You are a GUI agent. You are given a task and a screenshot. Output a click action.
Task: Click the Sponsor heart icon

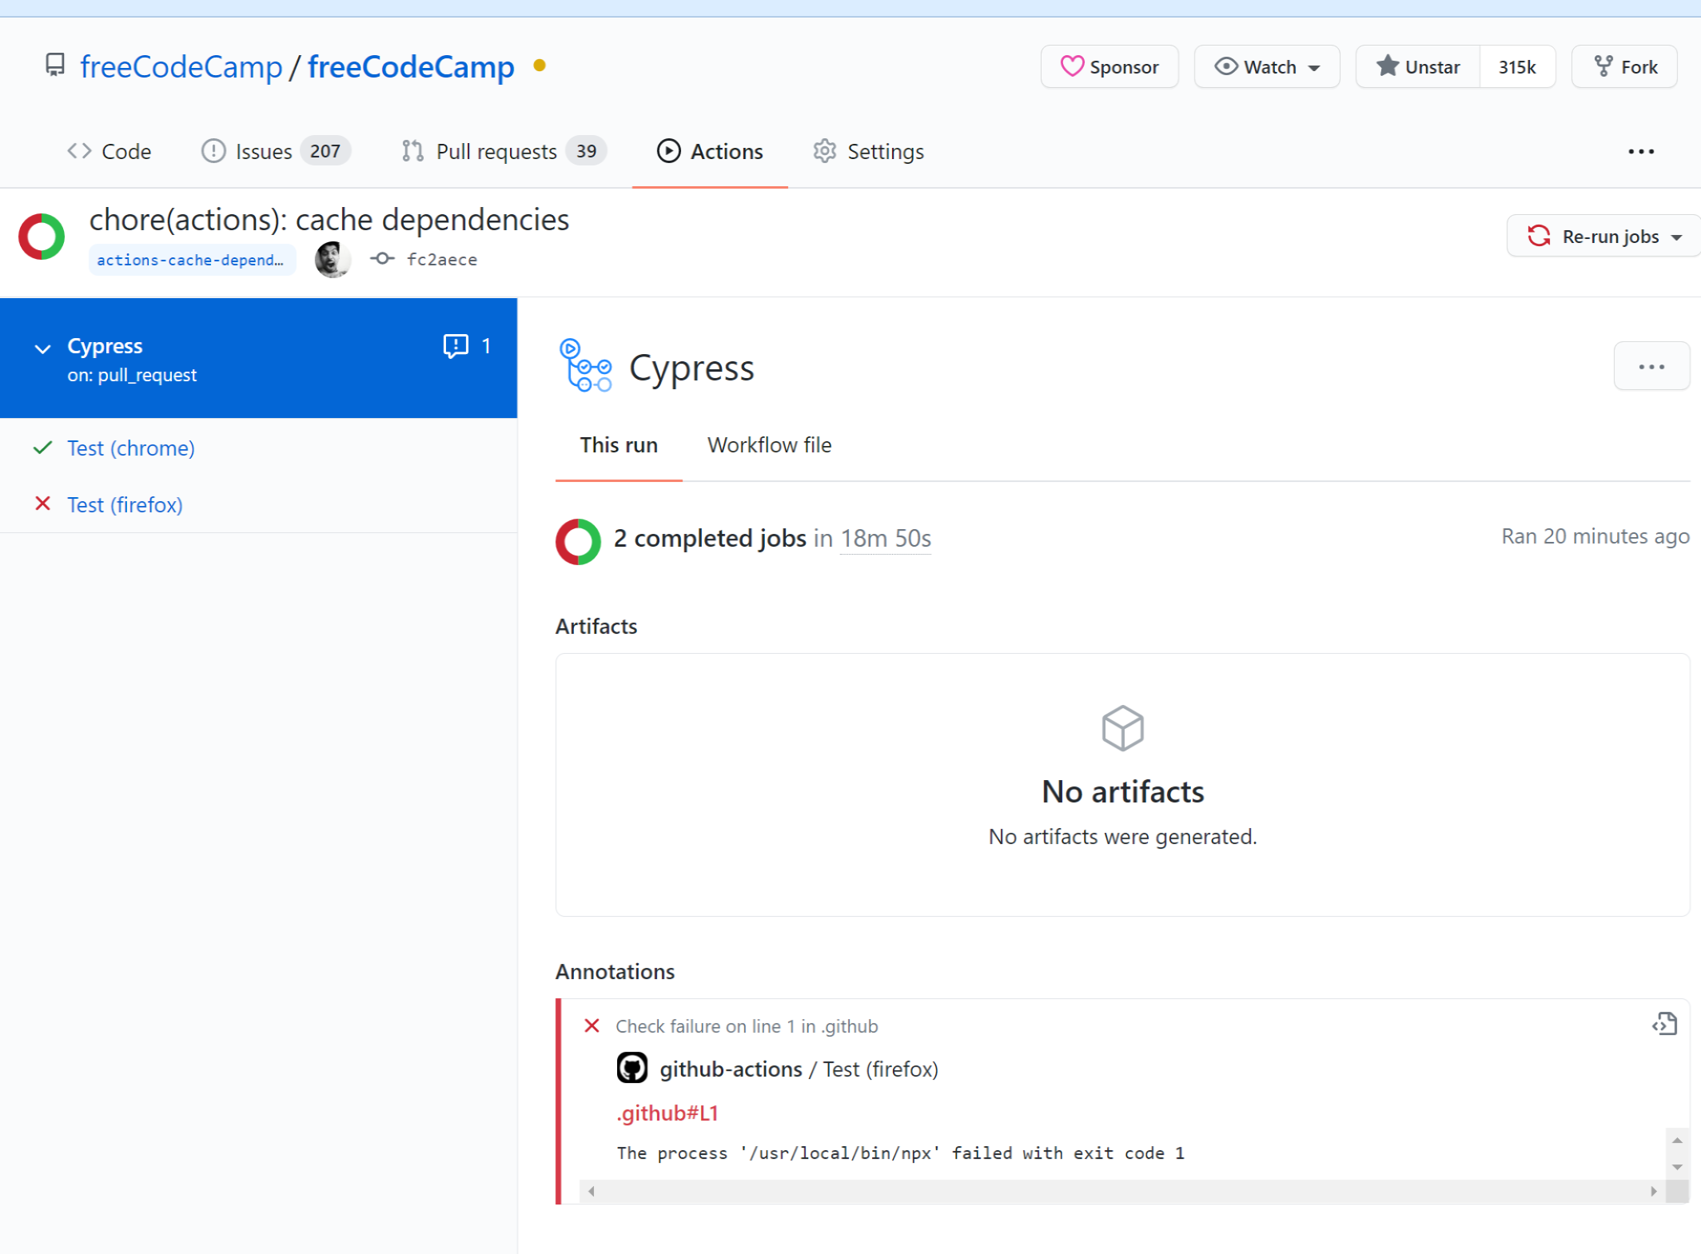1072,66
